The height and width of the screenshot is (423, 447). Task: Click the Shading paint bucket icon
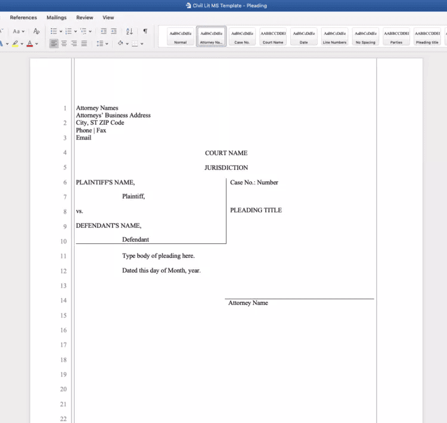pyautogui.click(x=120, y=44)
